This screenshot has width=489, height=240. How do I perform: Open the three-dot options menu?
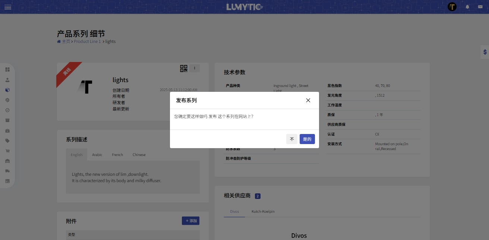pyautogui.click(x=194, y=68)
